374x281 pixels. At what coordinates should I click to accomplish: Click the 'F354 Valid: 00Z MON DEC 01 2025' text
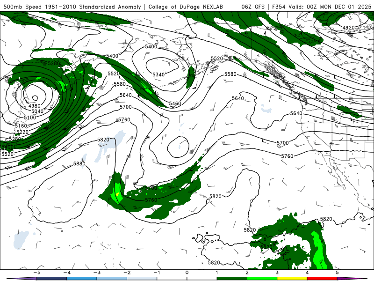322,7
